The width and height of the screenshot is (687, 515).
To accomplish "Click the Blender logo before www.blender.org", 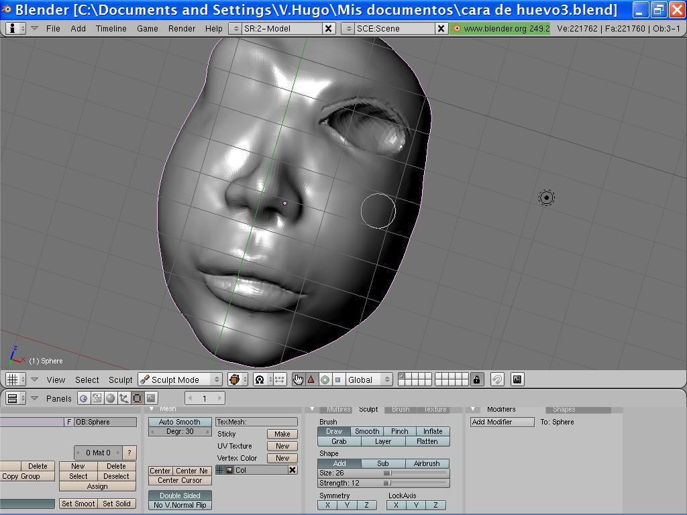I will [x=456, y=28].
